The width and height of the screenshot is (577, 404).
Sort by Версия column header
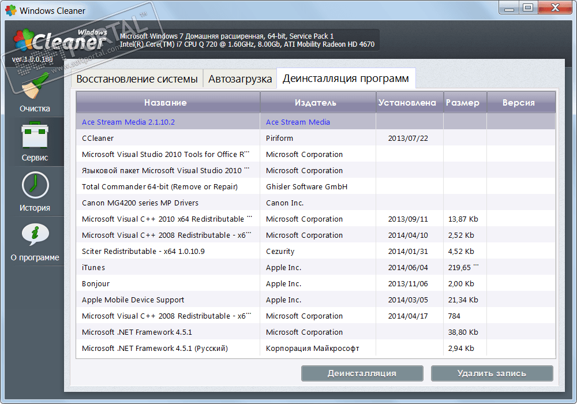point(521,102)
